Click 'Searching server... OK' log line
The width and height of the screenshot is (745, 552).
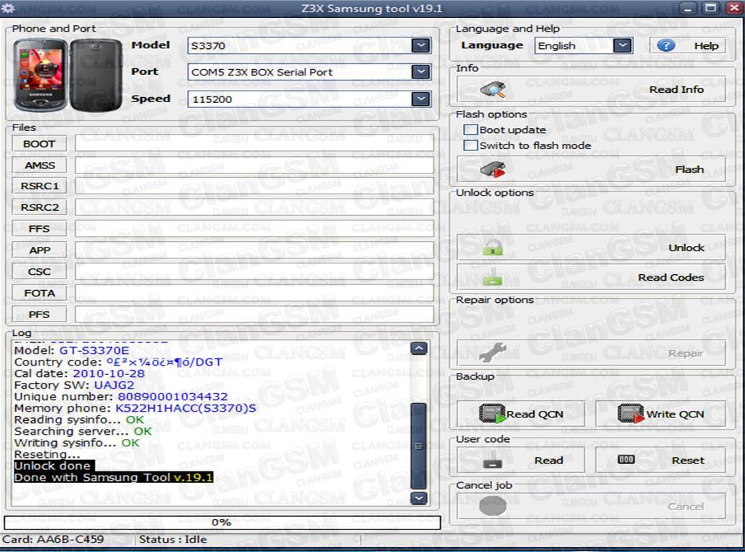click(x=83, y=431)
